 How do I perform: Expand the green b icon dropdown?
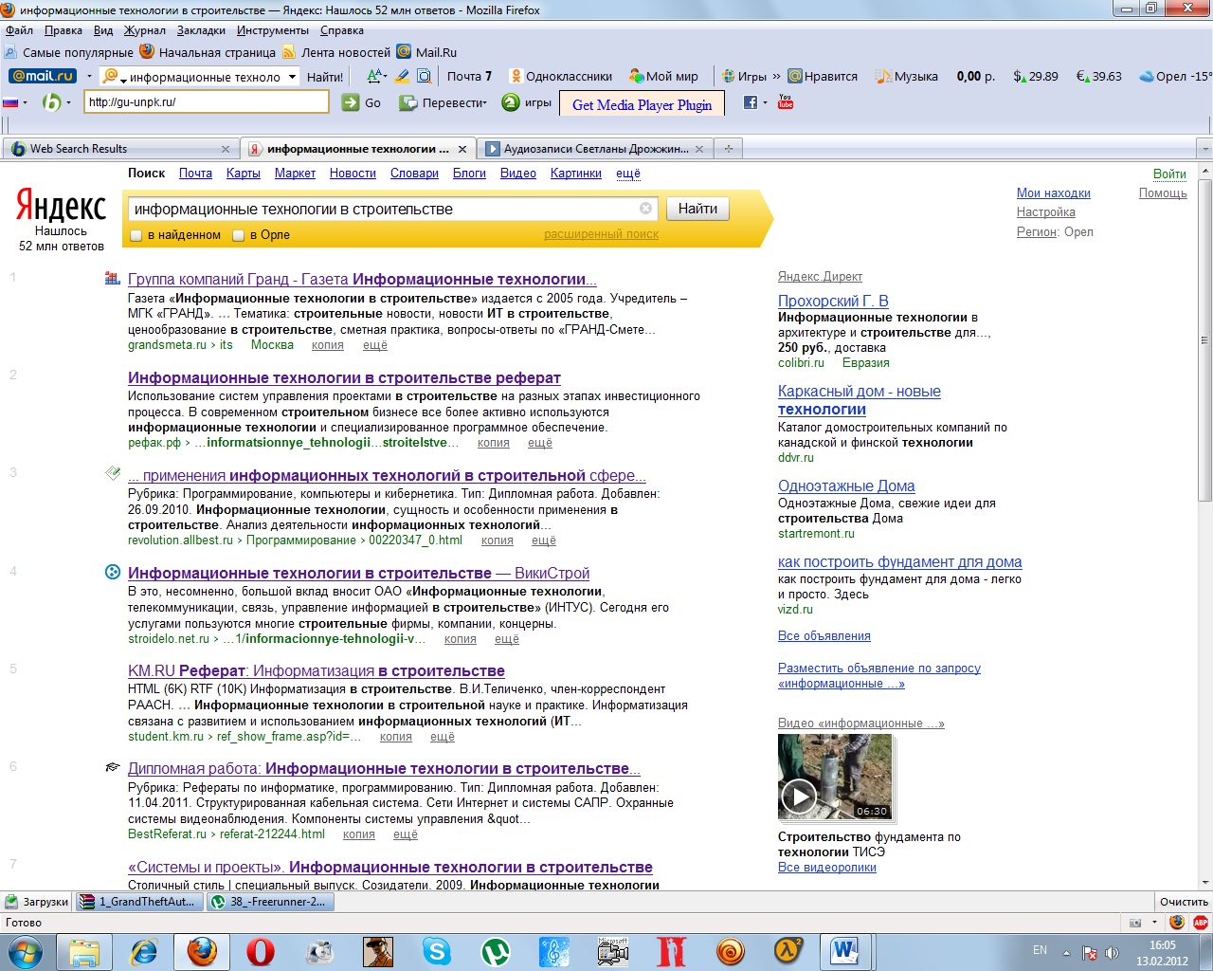tap(68, 102)
